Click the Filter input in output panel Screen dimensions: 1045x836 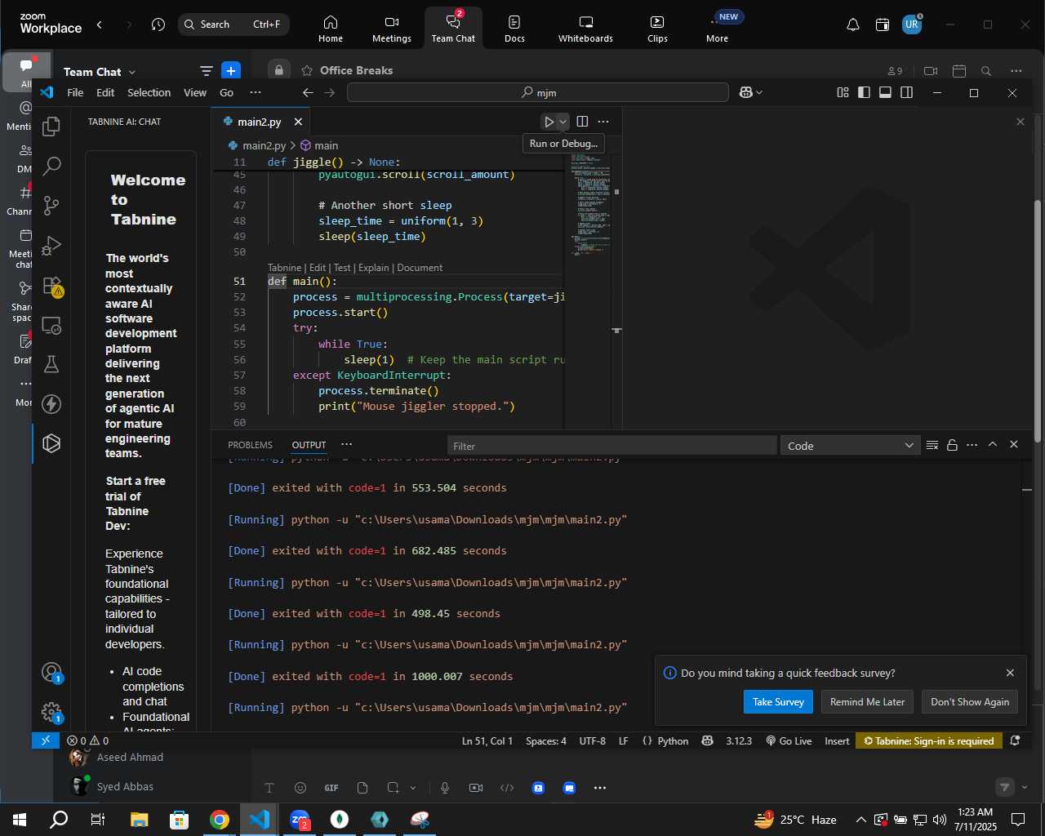(x=612, y=446)
